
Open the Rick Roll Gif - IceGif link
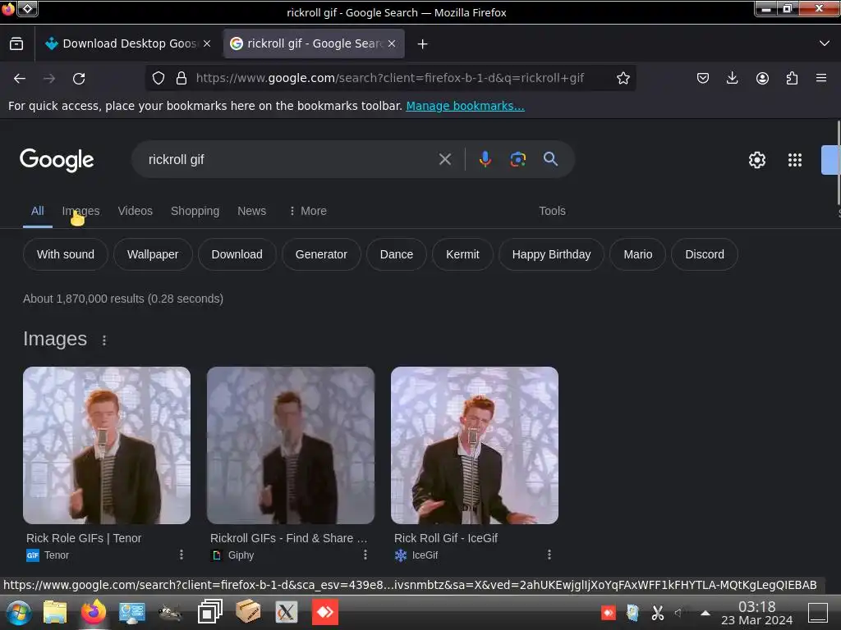click(x=446, y=538)
